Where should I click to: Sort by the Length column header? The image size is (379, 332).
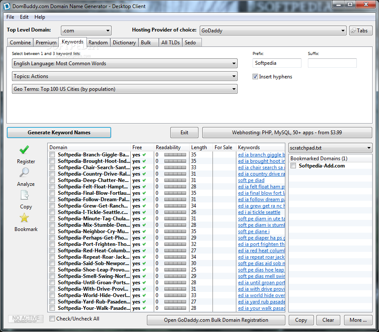coord(201,147)
